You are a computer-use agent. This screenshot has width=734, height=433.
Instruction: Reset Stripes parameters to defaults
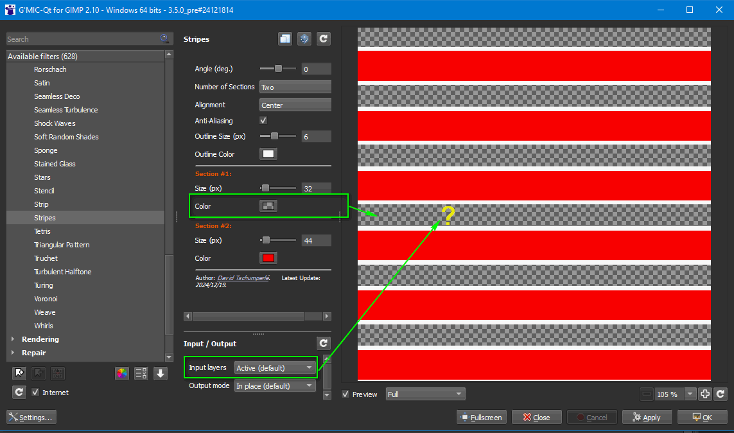[324, 39]
